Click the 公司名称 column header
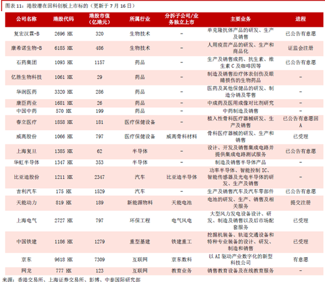Image resolution: width=325 pixels, height=282 pixels. pos(27,19)
